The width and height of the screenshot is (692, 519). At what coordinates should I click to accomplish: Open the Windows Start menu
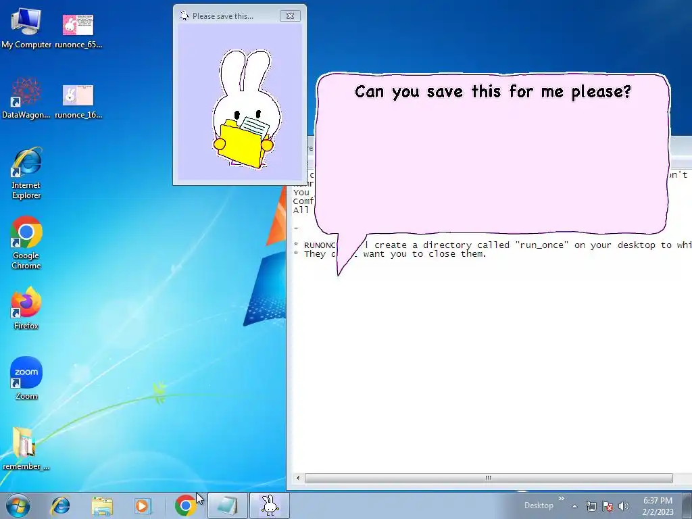(x=18, y=505)
